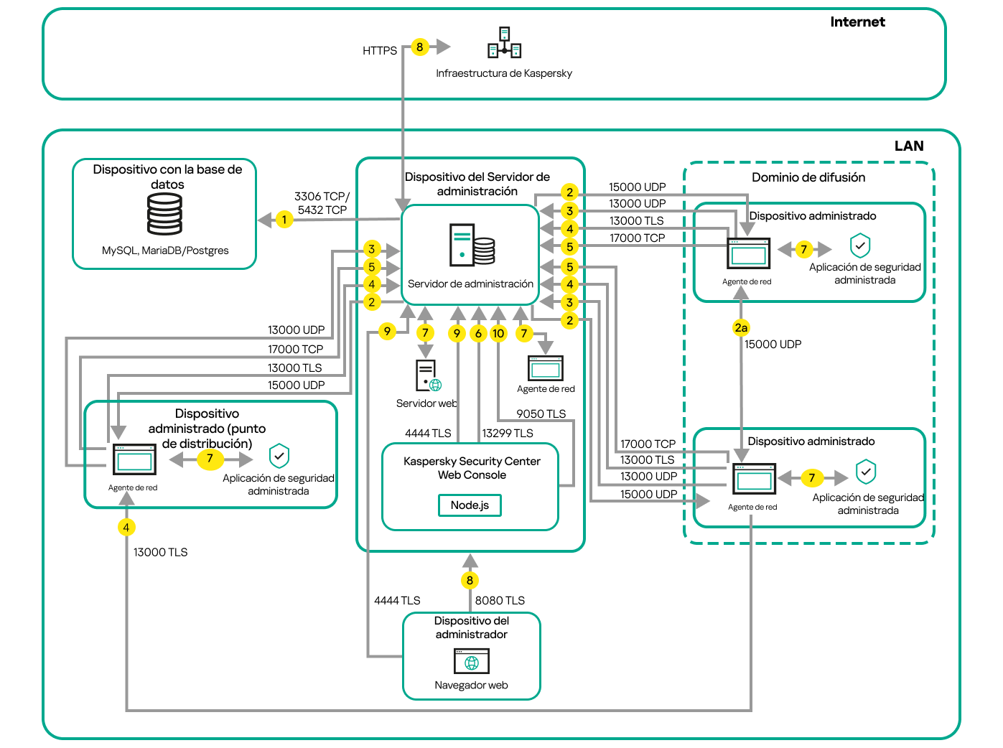The image size is (1003, 748).
Task: Select the '4444 TLS' label above Web Console
Action: [x=428, y=434]
